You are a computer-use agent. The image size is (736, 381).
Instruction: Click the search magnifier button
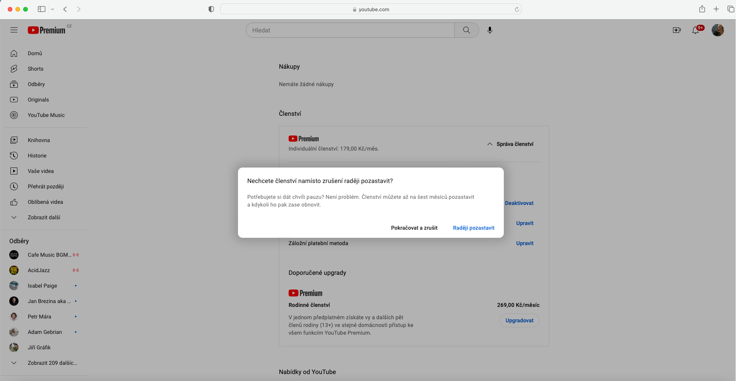click(x=466, y=30)
